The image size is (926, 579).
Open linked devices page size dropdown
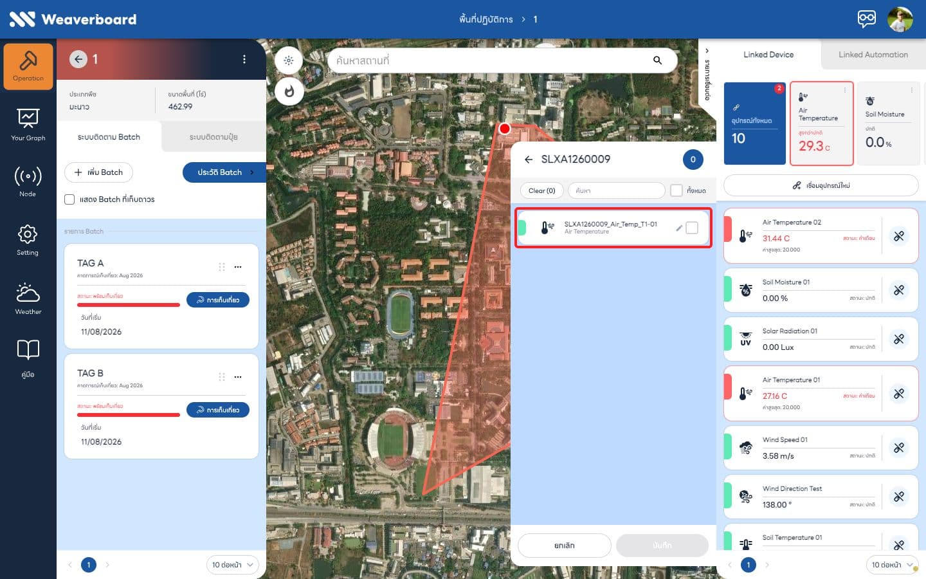[x=892, y=565]
